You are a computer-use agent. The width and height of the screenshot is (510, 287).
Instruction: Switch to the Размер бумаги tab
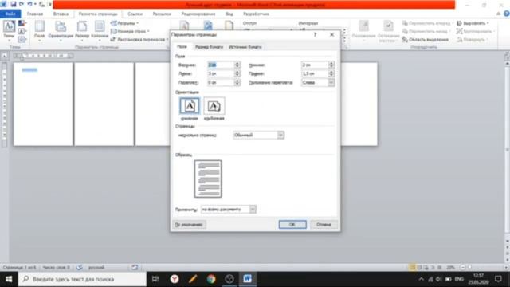(209, 47)
